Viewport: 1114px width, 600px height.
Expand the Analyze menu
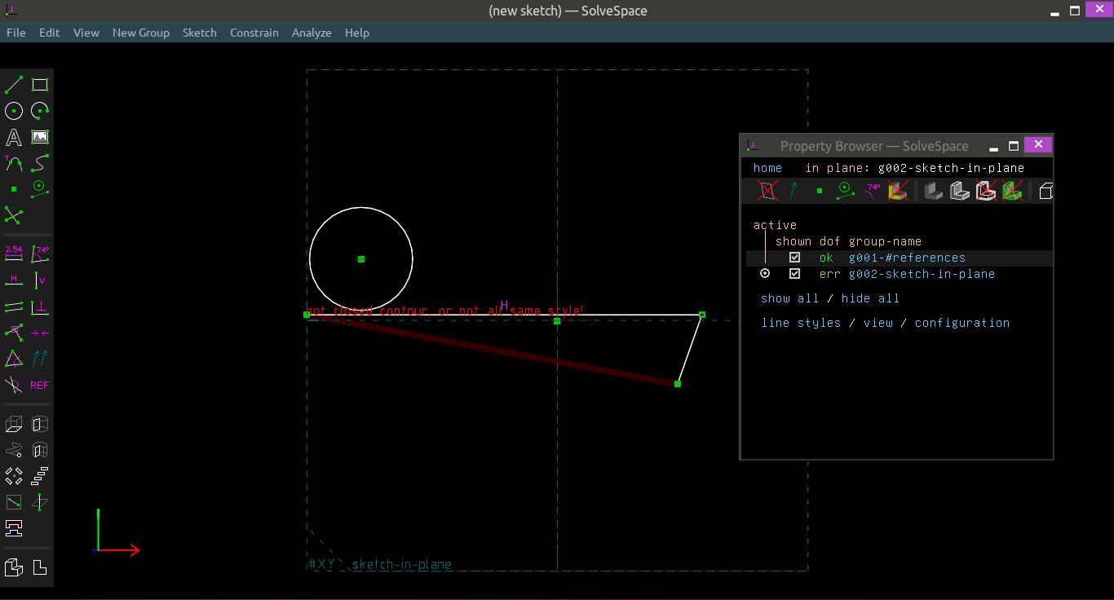point(311,33)
